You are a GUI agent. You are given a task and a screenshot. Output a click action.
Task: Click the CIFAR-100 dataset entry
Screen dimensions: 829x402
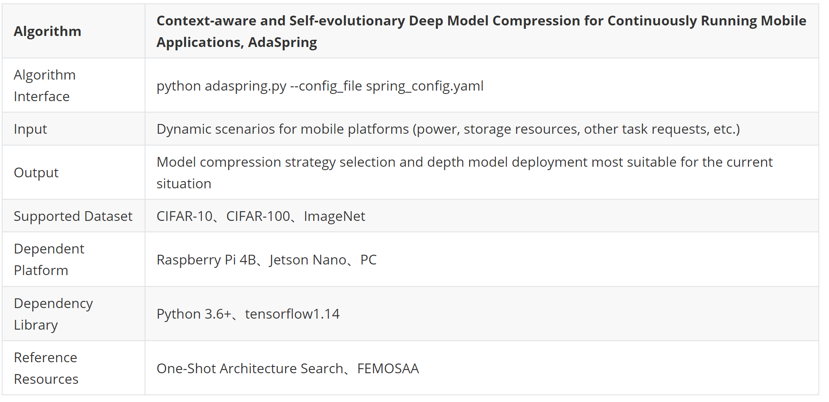click(258, 216)
